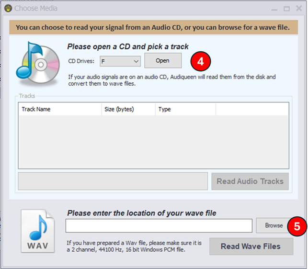The image size is (308, 269).
Task: Click the red number 4 callout marker
Action: [x=201, y=61]
